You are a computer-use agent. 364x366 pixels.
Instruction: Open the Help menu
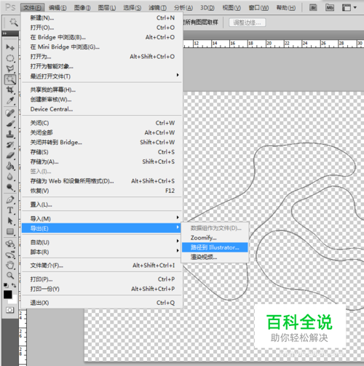coord(286,8)
